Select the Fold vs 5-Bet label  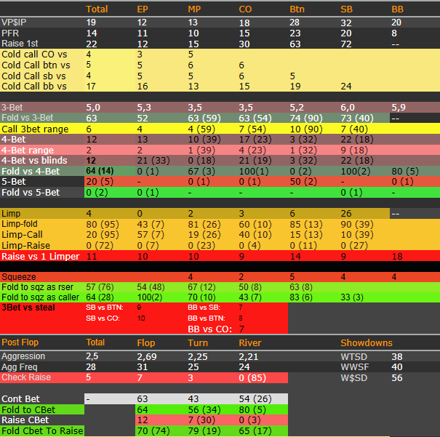(x=31, y=193)
